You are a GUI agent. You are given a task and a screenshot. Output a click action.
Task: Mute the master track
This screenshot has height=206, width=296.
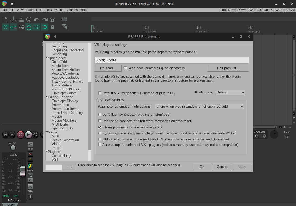point(30,154)
